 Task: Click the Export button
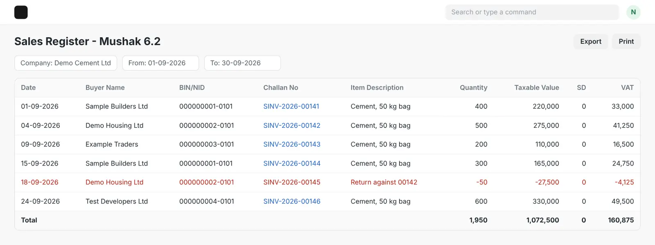(x=591, y=41)
